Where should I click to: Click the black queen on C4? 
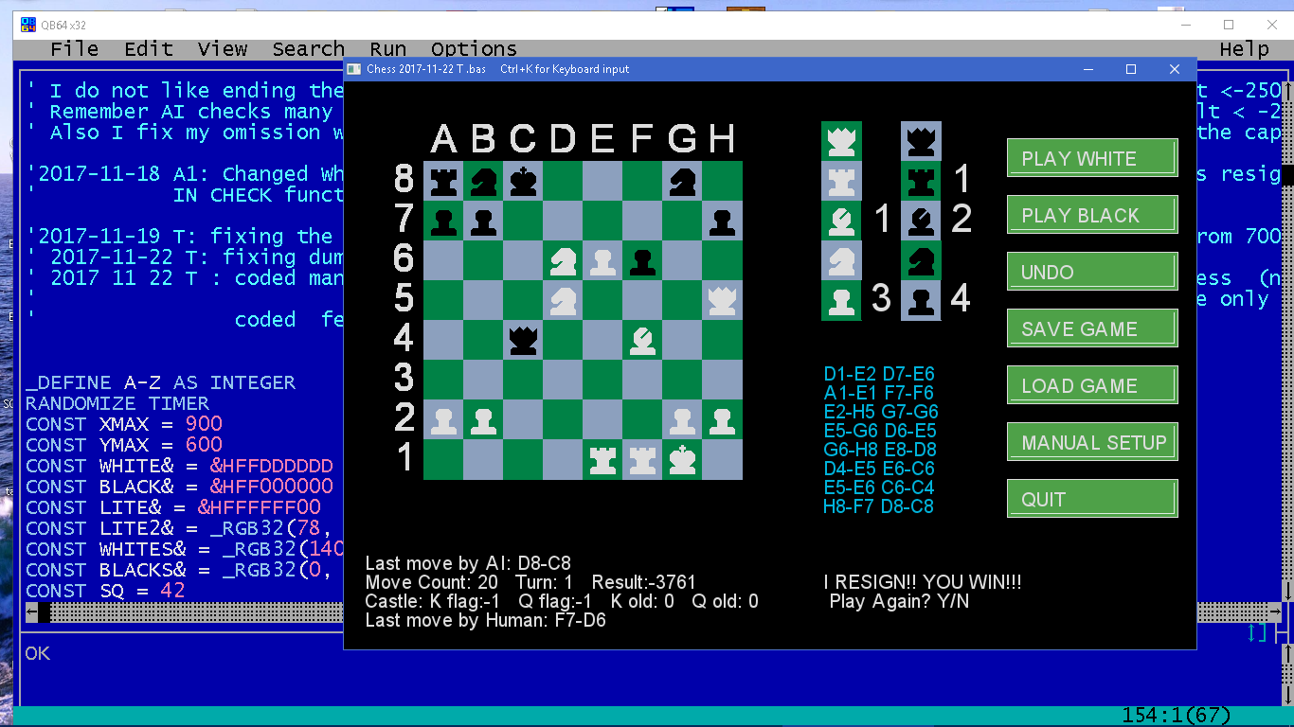(522, 340)
